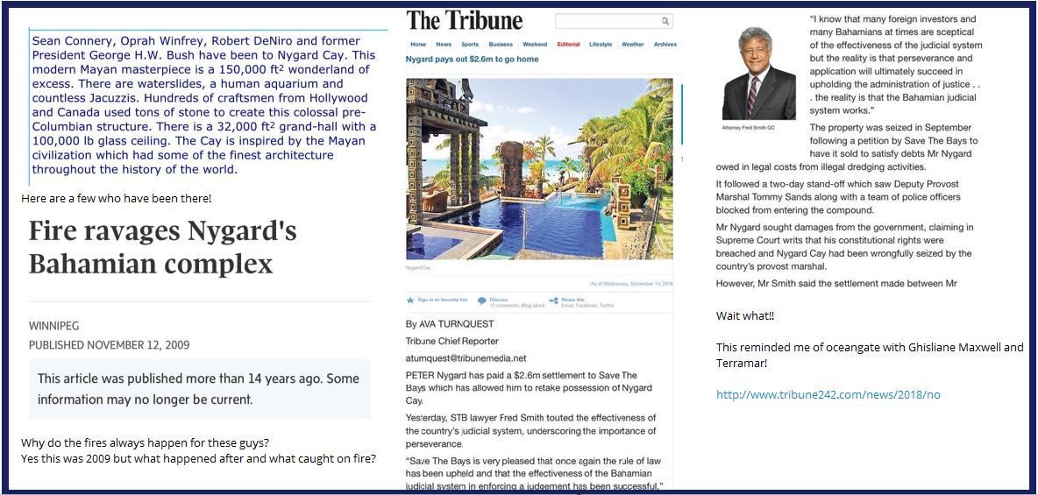Click the quote starting 'I know that many foreign investors'
Viewport: 1038px width, 495px height.
click(x=896, y=65)
